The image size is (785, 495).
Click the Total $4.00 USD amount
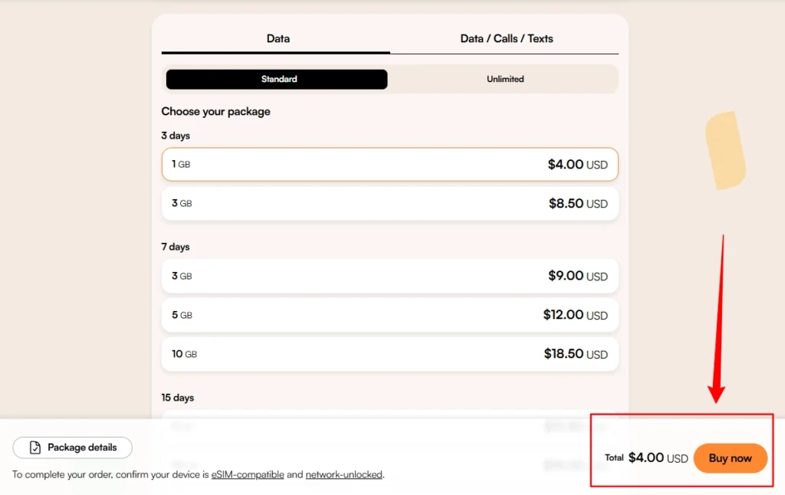(658, 458)
